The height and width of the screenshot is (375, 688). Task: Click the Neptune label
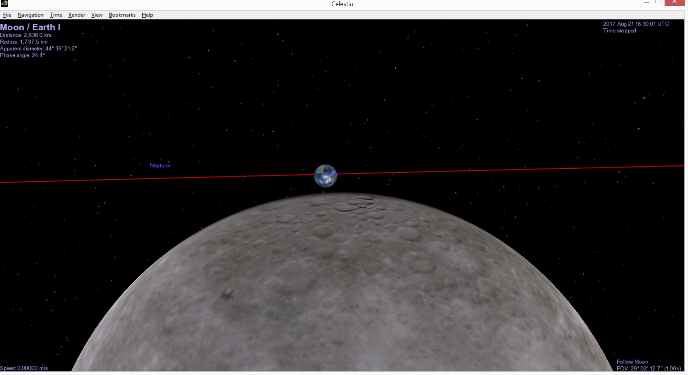tap(160, 165)
